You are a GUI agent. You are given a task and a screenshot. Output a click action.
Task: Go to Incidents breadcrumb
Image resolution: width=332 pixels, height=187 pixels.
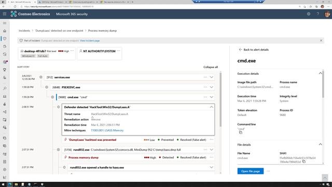(x=24, y=31)
